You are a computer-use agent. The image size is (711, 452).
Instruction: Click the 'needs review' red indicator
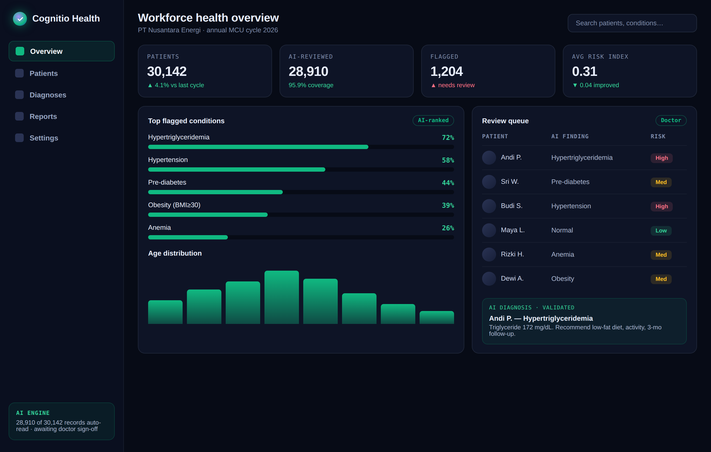[453, 85]
